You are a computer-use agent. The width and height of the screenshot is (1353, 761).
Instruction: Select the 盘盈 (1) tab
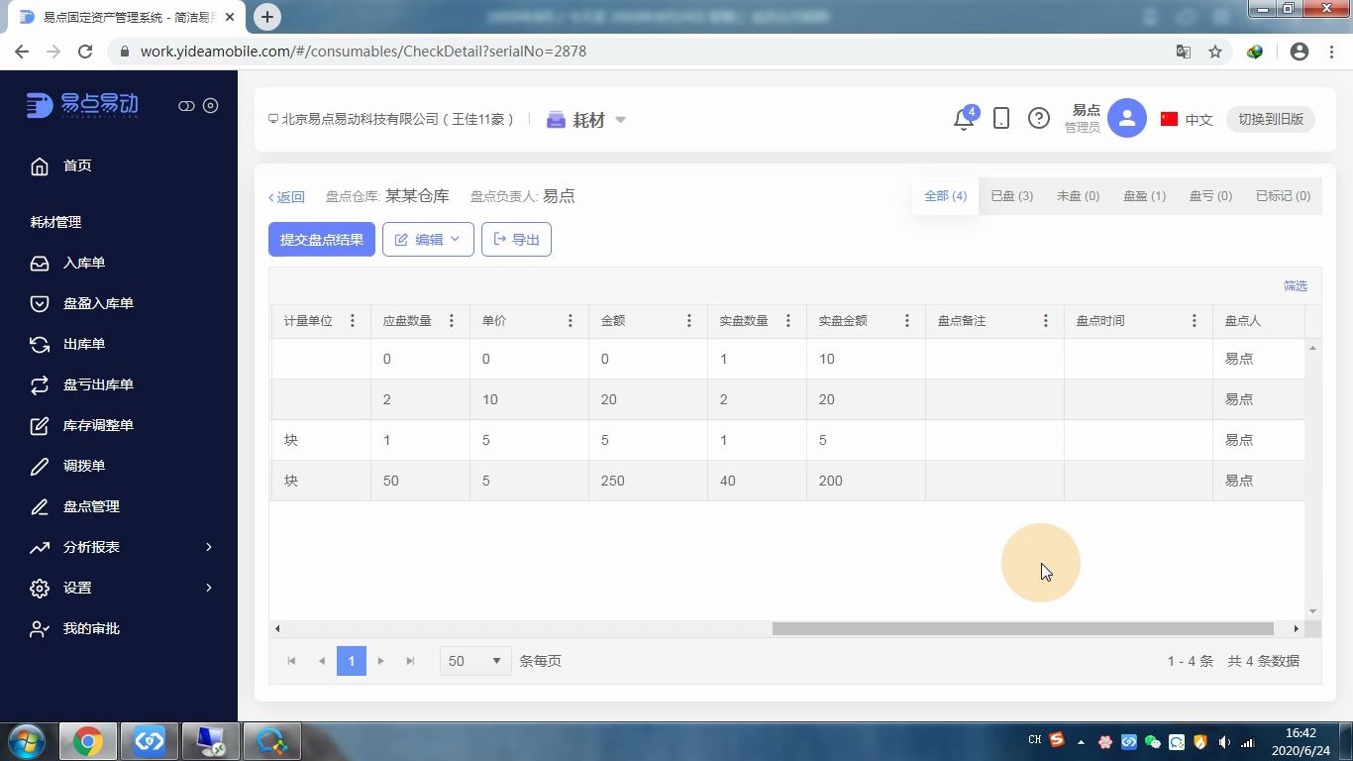pyautogui.click(x=1144, y=196)
